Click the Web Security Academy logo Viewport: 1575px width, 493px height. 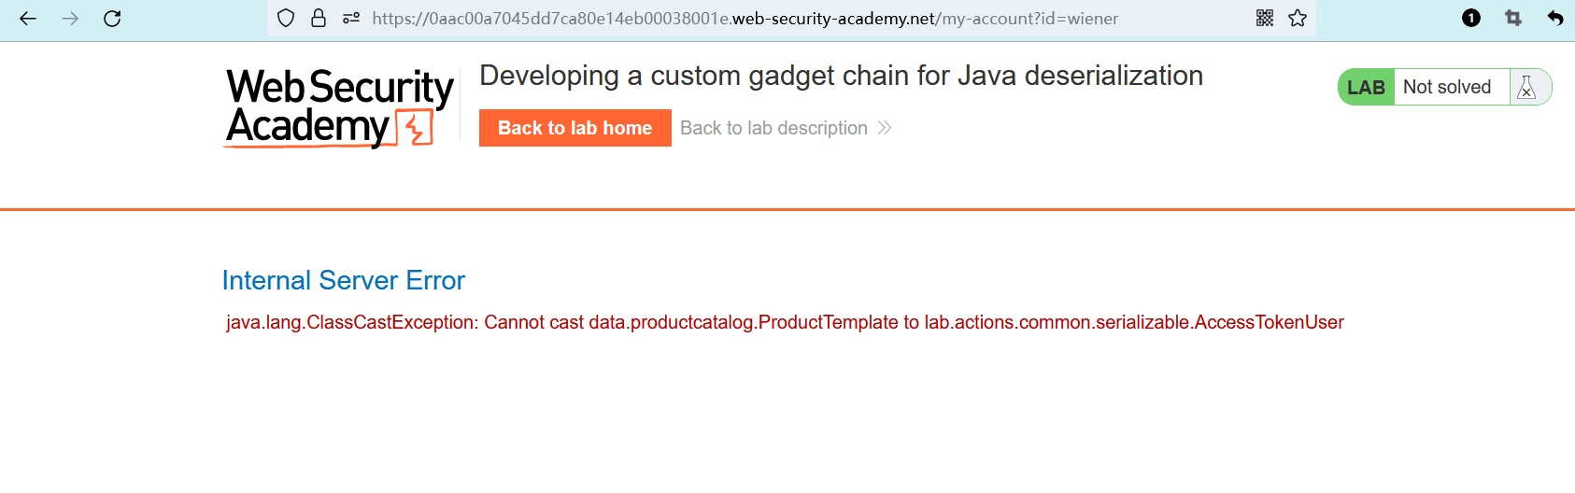339,107
